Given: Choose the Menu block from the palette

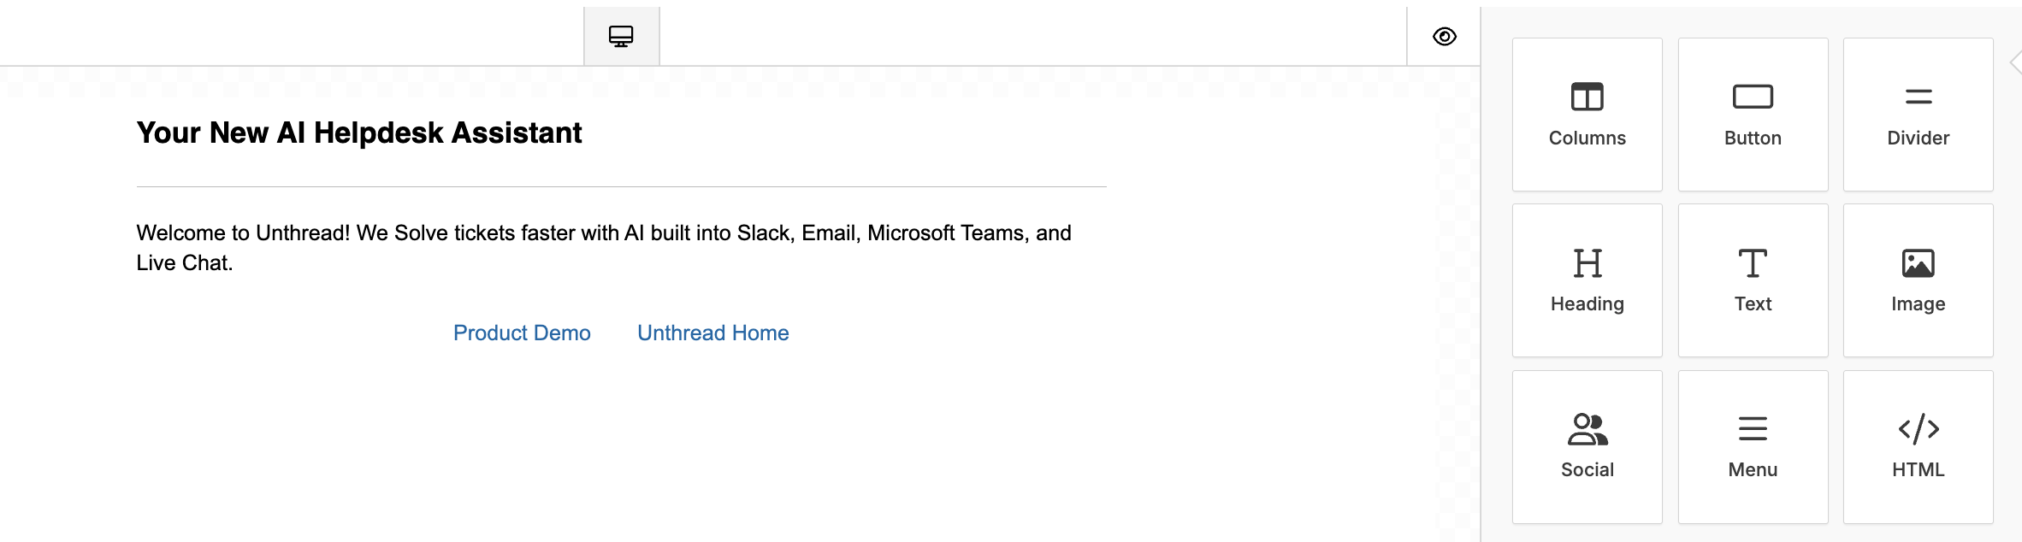Looking at the screenshot, I should pyautogui.click(x=1753, y=445).
